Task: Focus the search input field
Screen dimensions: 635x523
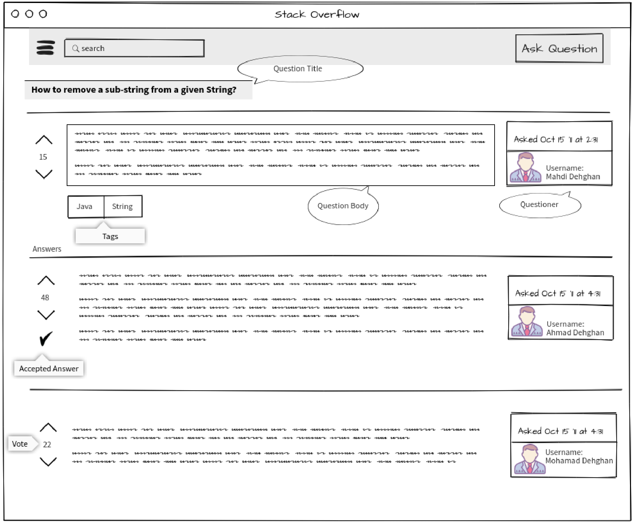Action: tap(134, 48)
